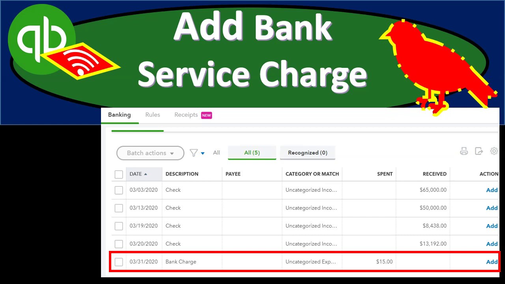This screenshot has width=505, height=284.
Task: Click the Bank Charge description cell
Action: click(181, 262)
